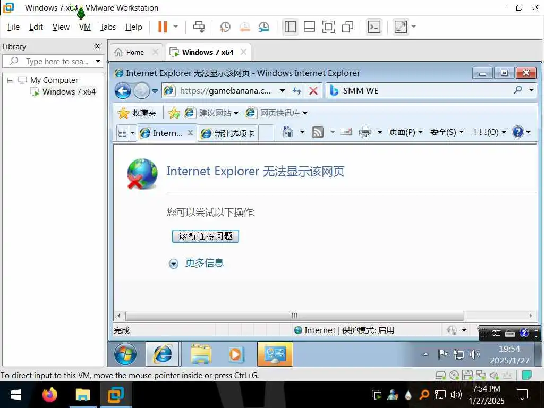The height and width of the screenshot is (408, 544).
Task: Click the printer icon in IE command bar
Action: click(x=365, y=132)
